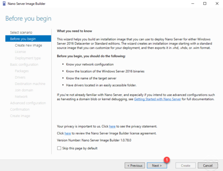Open the Create new image step
The height and width of the screenshot is (171, 223).
click(x=28, y=45)
